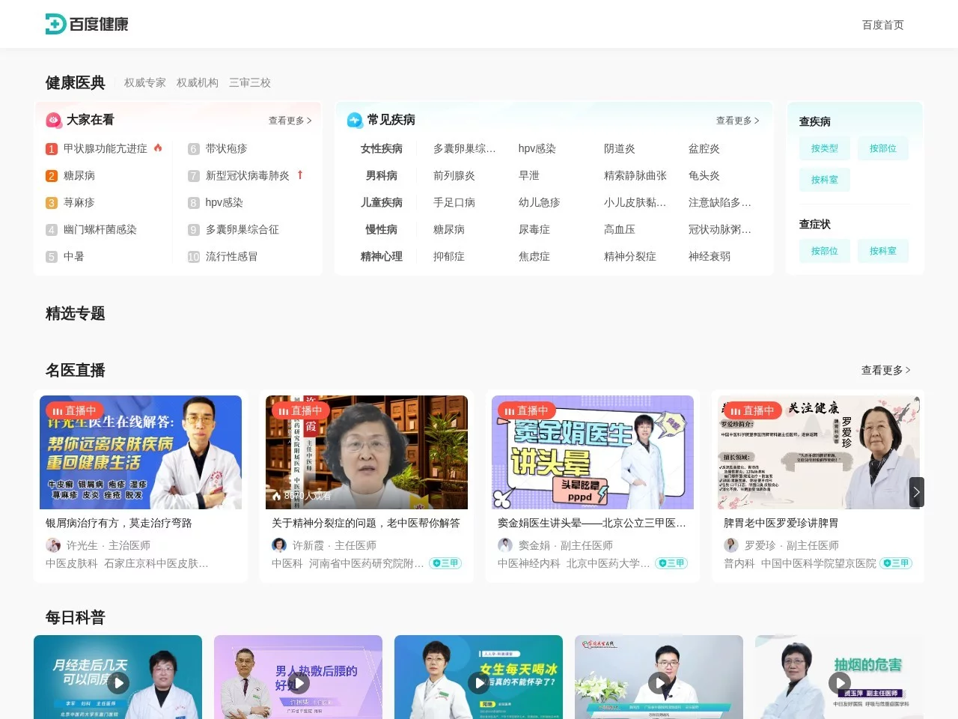
Task: Click the heart icon beside 大家在看
Action: (52, 119)
